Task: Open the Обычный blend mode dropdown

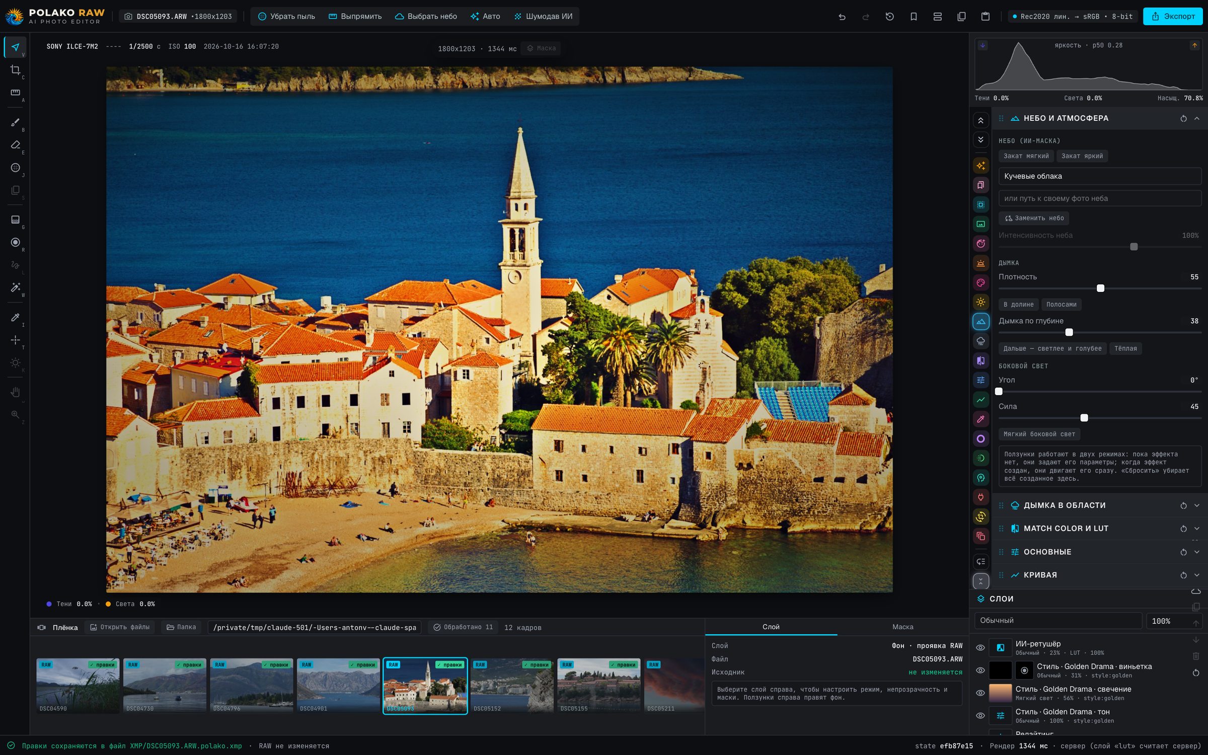Action: [x=1058, y=621]
